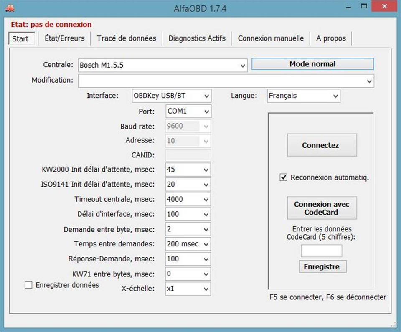This screenshot has height=332, width=401.
Task: Select the Diagnostics Actifs tab
Action: tap(197, 38)
